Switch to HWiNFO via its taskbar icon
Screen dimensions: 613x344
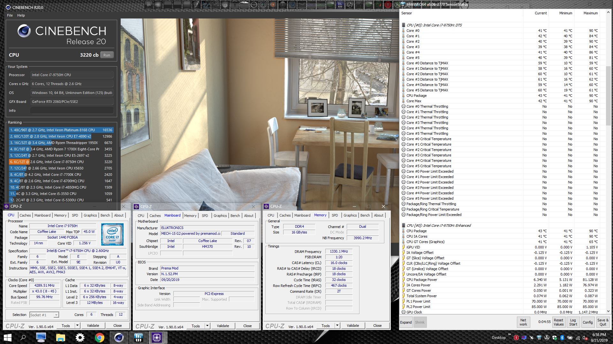(x=138, y=337)
